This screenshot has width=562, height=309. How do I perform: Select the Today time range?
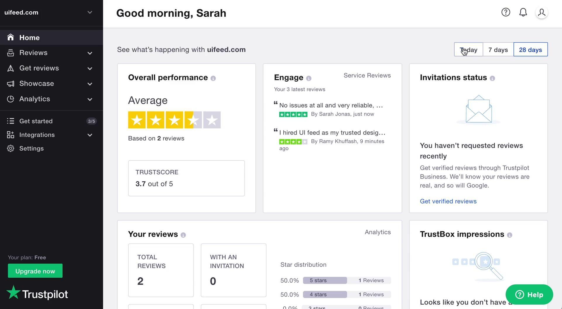(468, 49)
